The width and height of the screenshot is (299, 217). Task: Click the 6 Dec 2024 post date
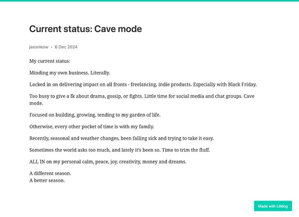pos(66,47)
